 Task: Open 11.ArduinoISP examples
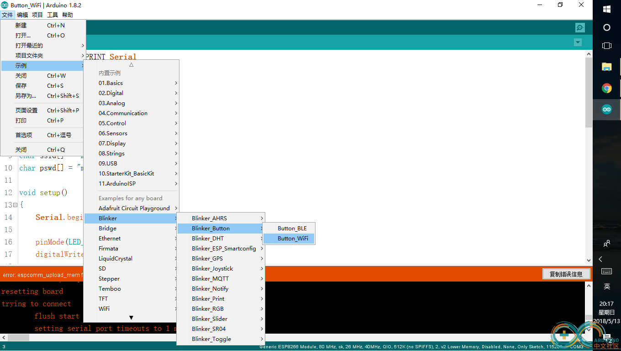click(x=131, y=184)
